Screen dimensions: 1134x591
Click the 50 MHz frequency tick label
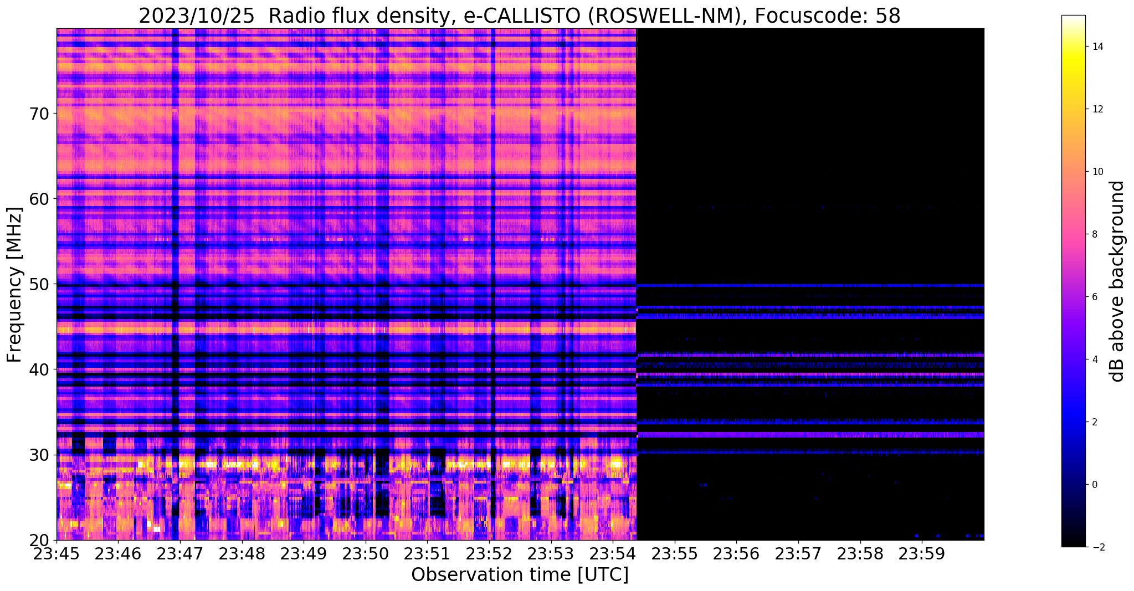pos(39,284)
